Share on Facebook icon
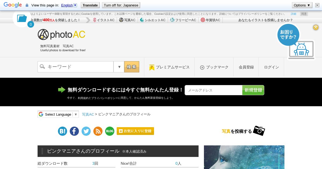This screenshot has width=322, height=169. tap(74, 131)
